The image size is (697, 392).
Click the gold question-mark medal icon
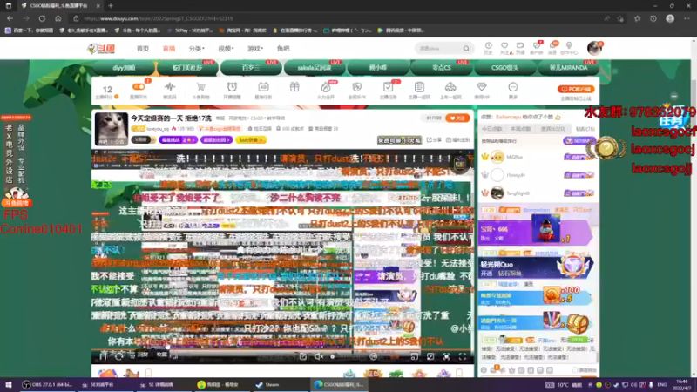(x=606, y=148)
